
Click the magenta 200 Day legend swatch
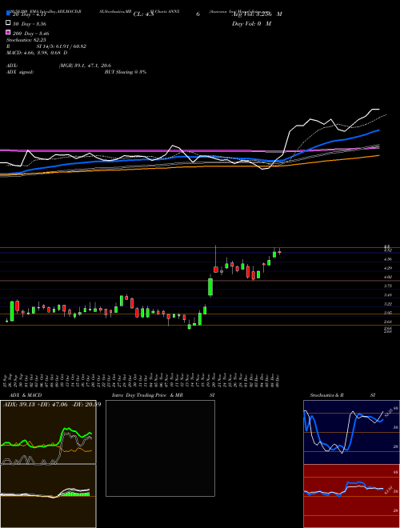[x=8, y=32]
